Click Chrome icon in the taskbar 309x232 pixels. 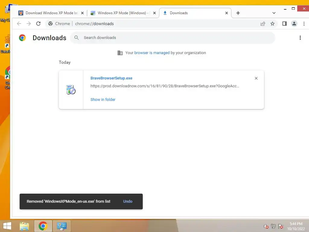(x=43, y=226)
